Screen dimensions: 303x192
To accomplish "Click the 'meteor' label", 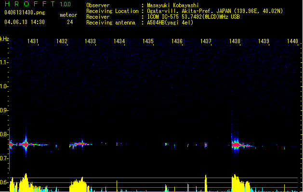I will point(68,15).
